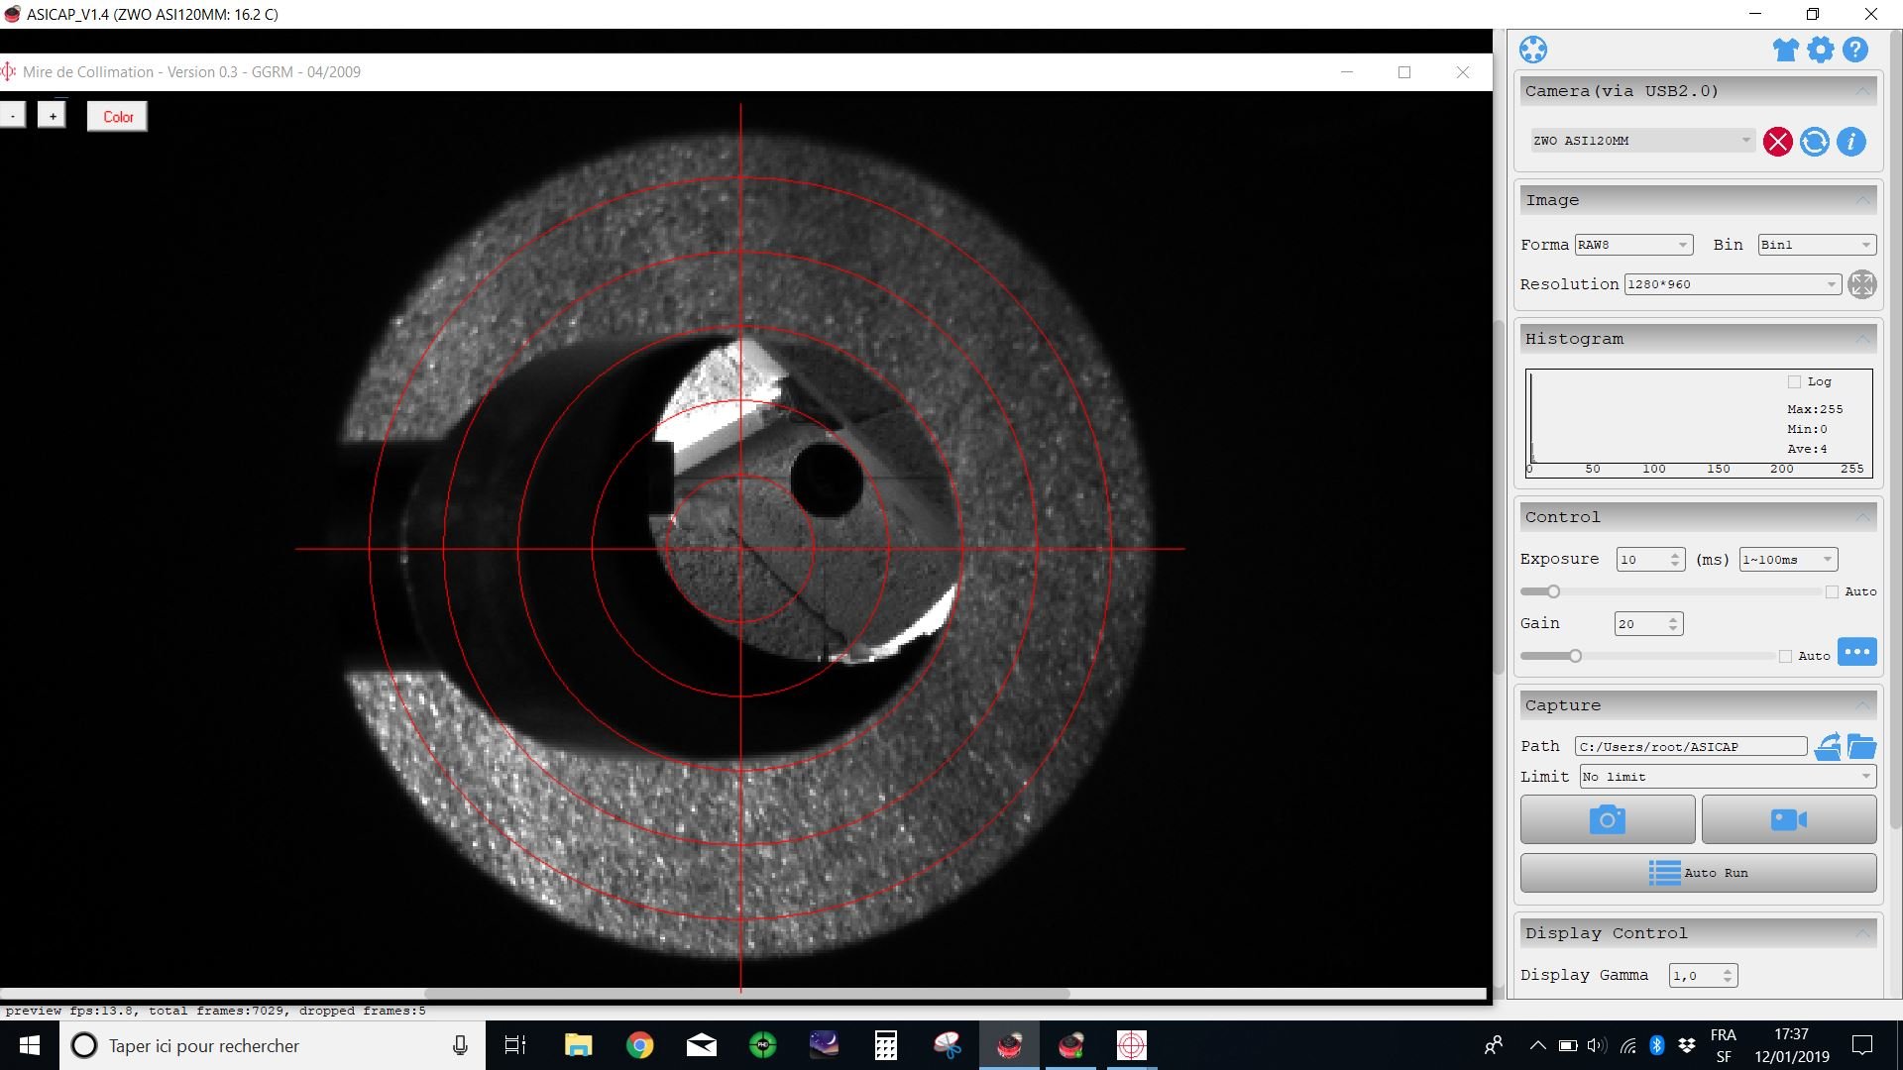Click the Auto Run button

point(1698,873)
